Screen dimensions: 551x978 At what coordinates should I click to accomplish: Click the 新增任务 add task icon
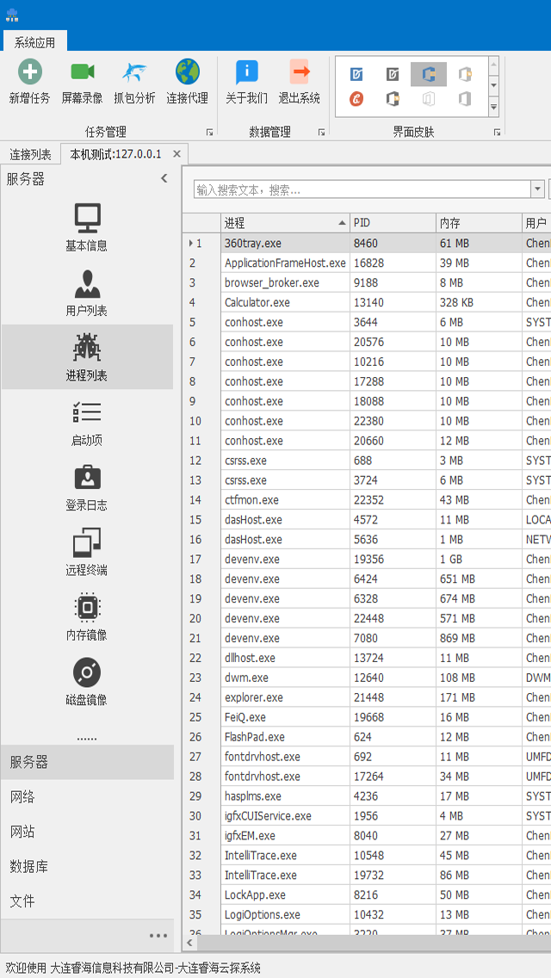[30, 73]
